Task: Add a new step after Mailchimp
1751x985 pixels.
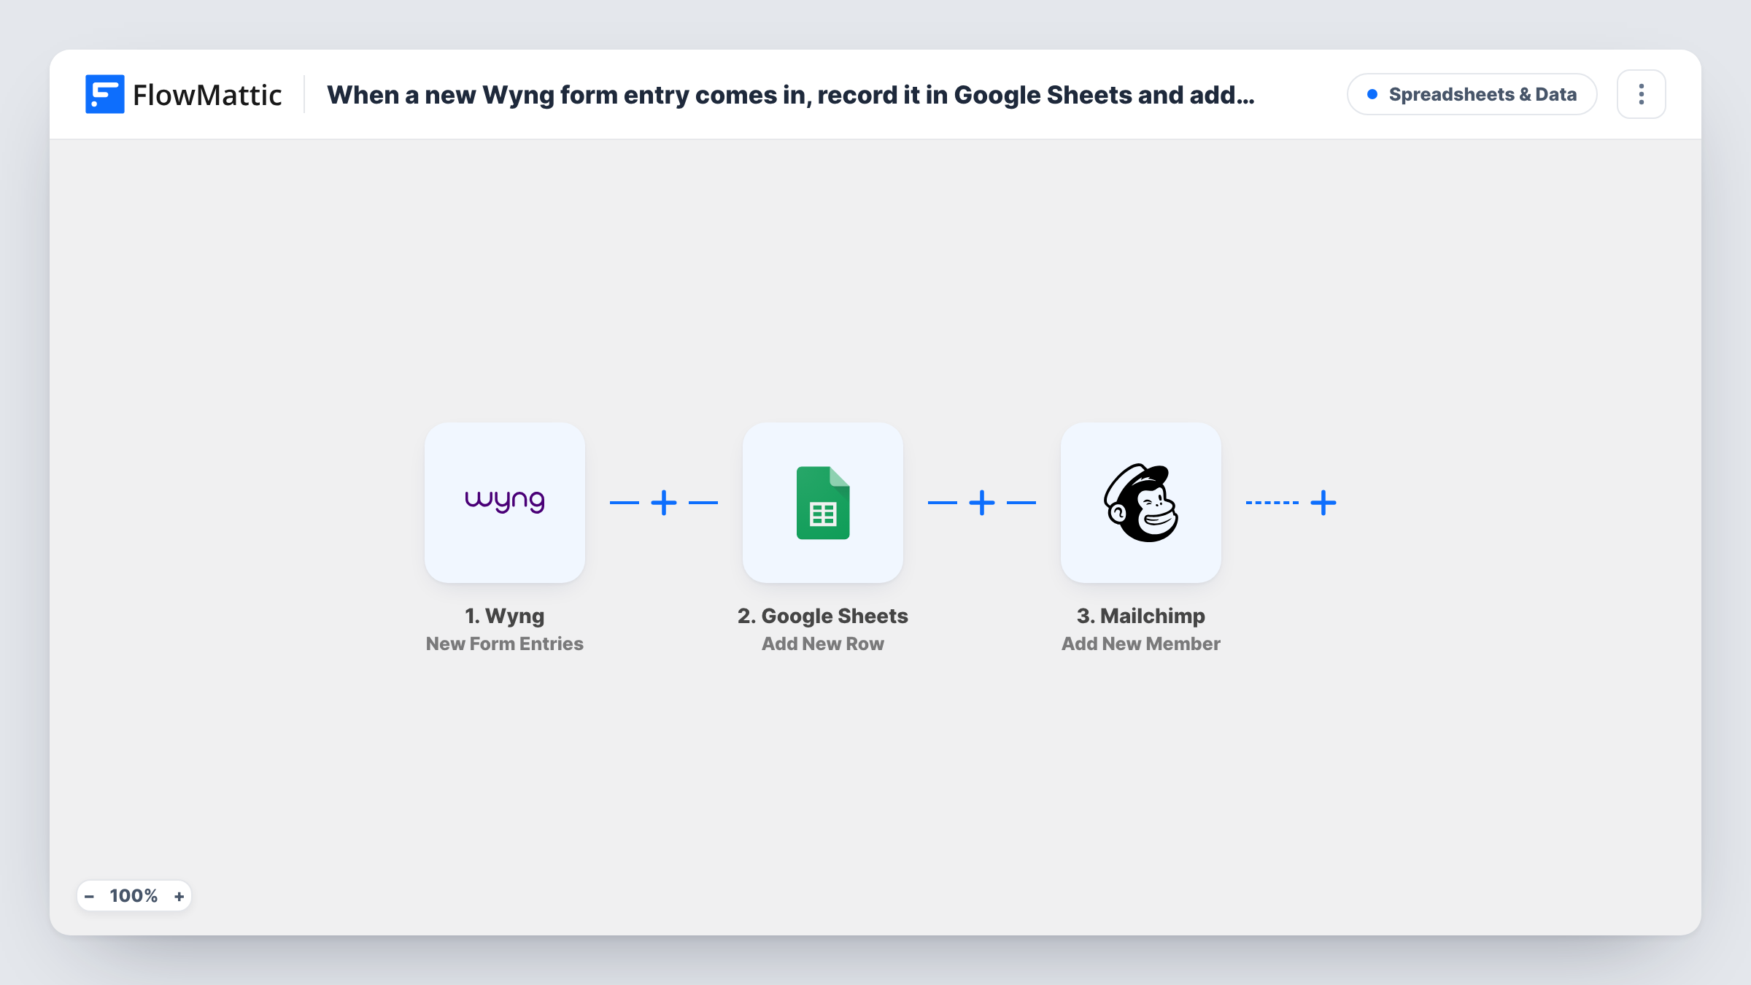Action: (x=1323, y=503)
